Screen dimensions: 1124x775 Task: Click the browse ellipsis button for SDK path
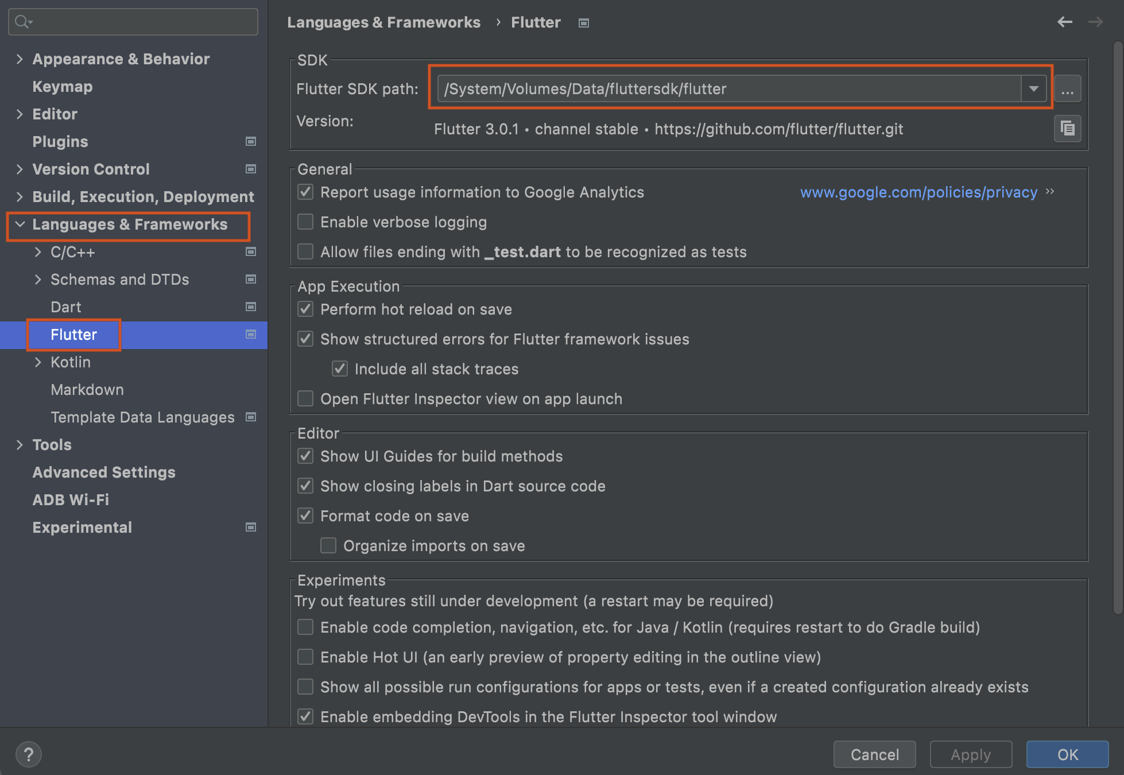click(x=1067, y=89)
